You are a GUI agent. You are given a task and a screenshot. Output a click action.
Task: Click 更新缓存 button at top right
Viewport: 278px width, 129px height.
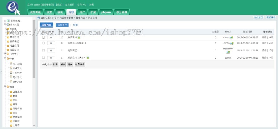[x=271, y=18]
